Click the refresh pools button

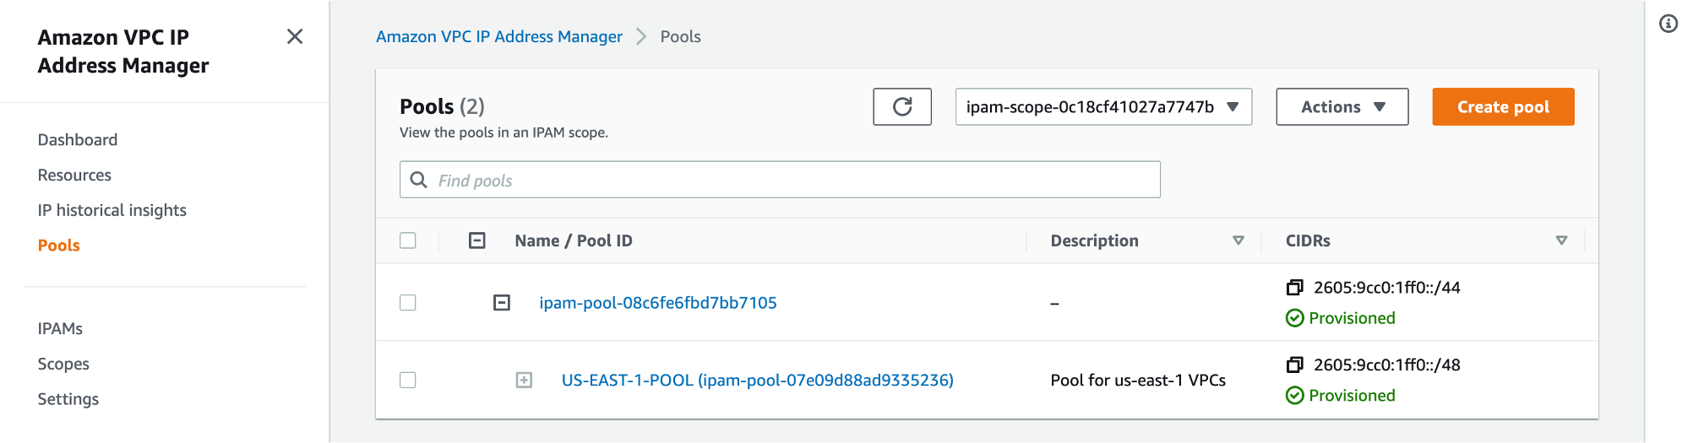(x=902, y=107)
